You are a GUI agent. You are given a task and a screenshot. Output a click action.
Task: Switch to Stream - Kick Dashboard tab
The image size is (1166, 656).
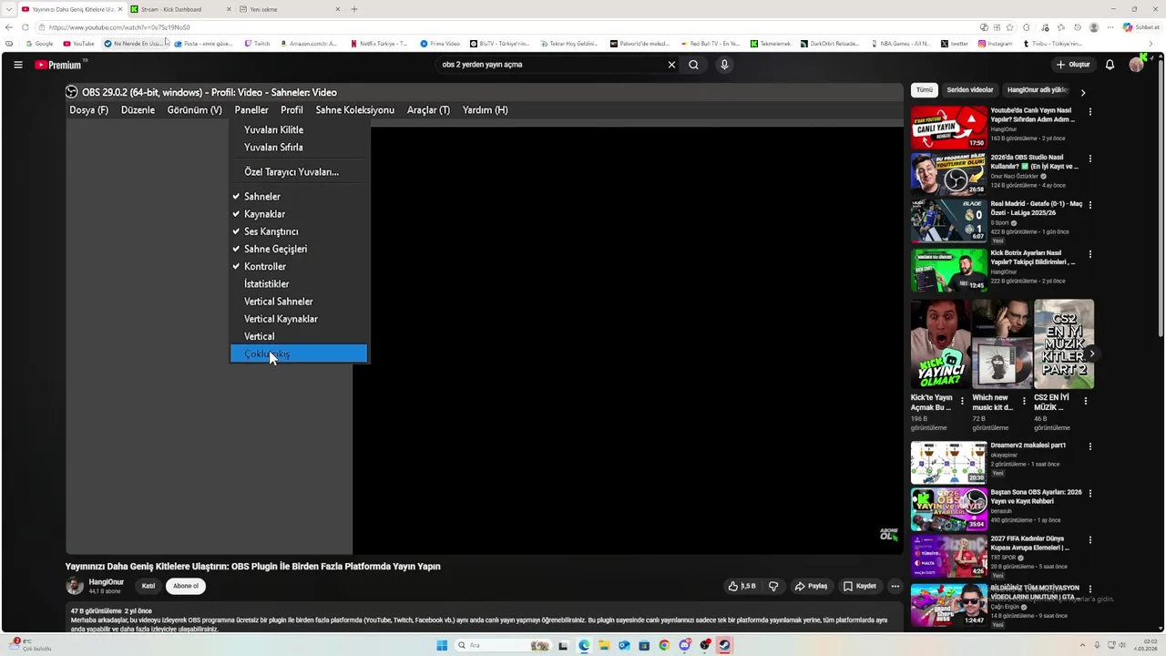[x=179, y=9]
